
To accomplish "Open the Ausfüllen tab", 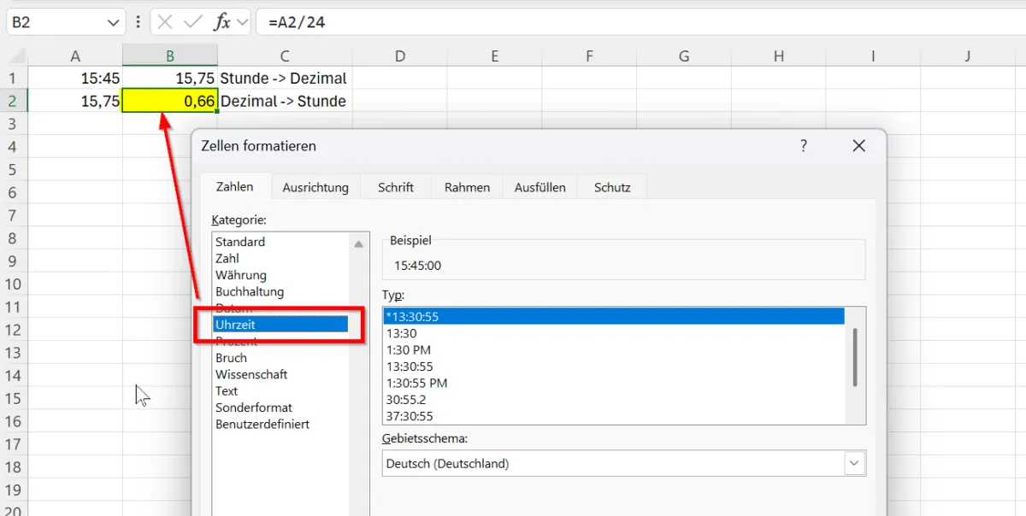I will (x=540, y=186).
